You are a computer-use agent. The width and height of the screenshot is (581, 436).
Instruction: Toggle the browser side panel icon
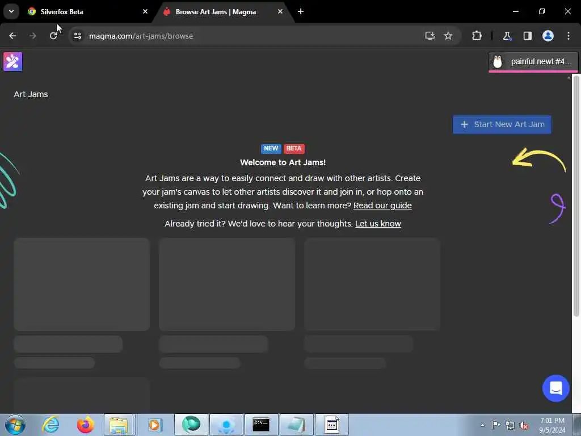pyautogui.click(x=527, y=36)
